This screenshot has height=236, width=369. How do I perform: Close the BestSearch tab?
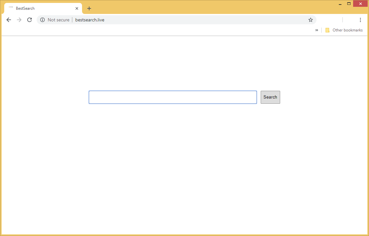(77, 8)
